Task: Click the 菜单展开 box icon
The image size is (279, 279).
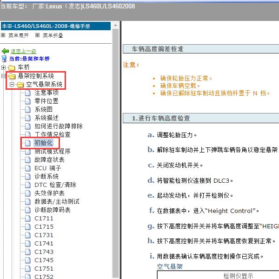Action: (3, 35)
